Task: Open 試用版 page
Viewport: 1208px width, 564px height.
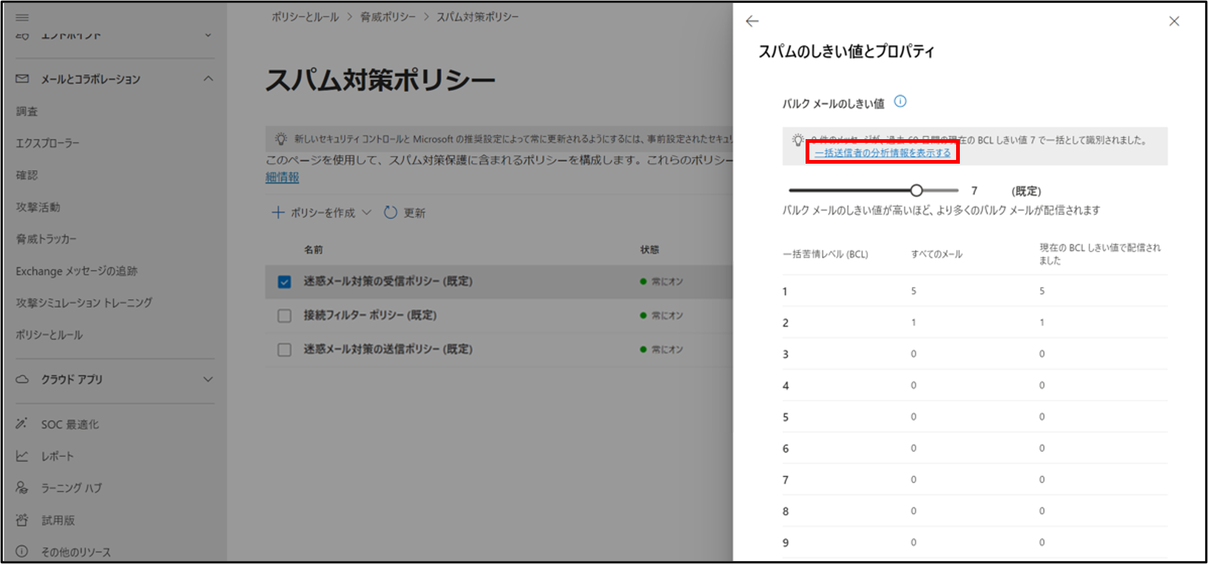Action: [x=58, y=521]
